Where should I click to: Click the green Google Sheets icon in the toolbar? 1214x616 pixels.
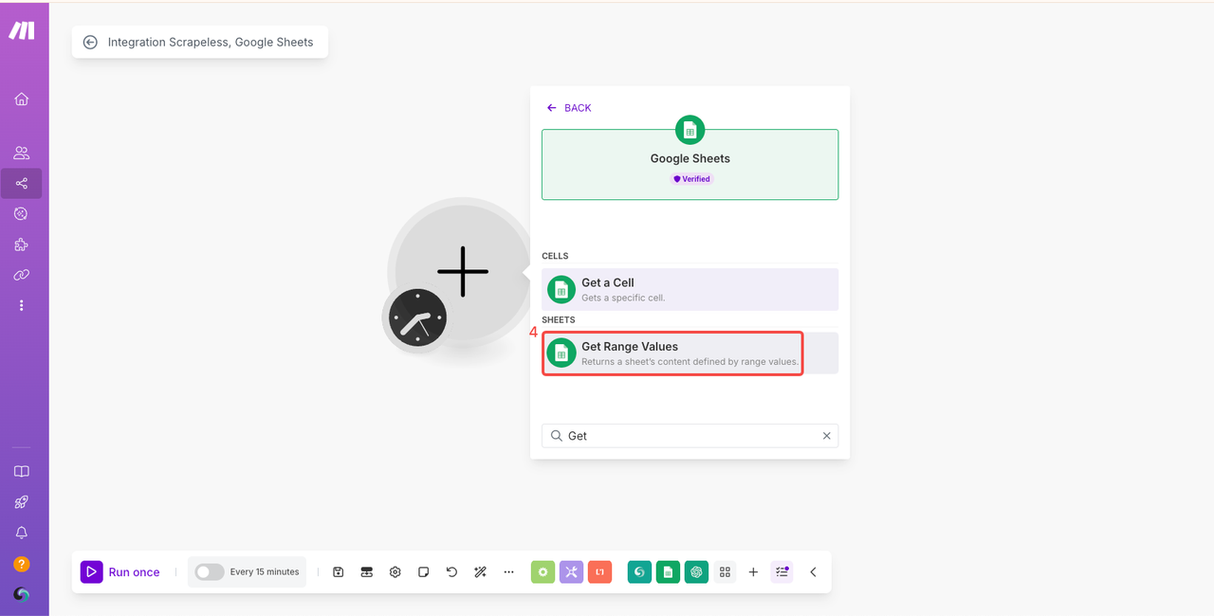668,572
